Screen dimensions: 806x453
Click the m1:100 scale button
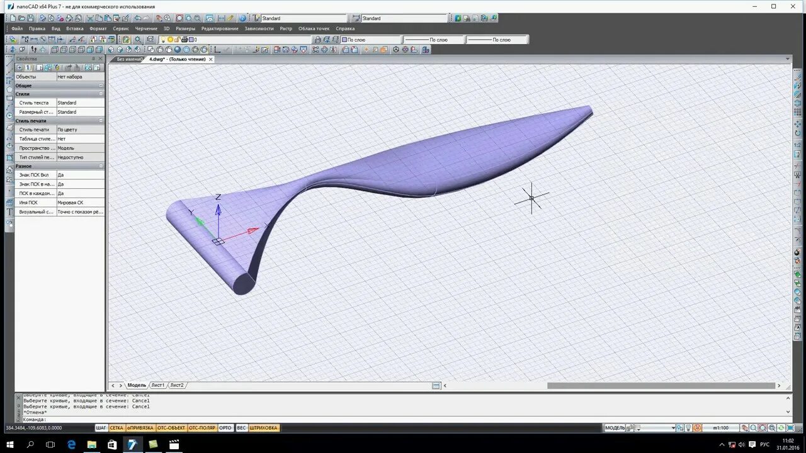tap(720, 428)
